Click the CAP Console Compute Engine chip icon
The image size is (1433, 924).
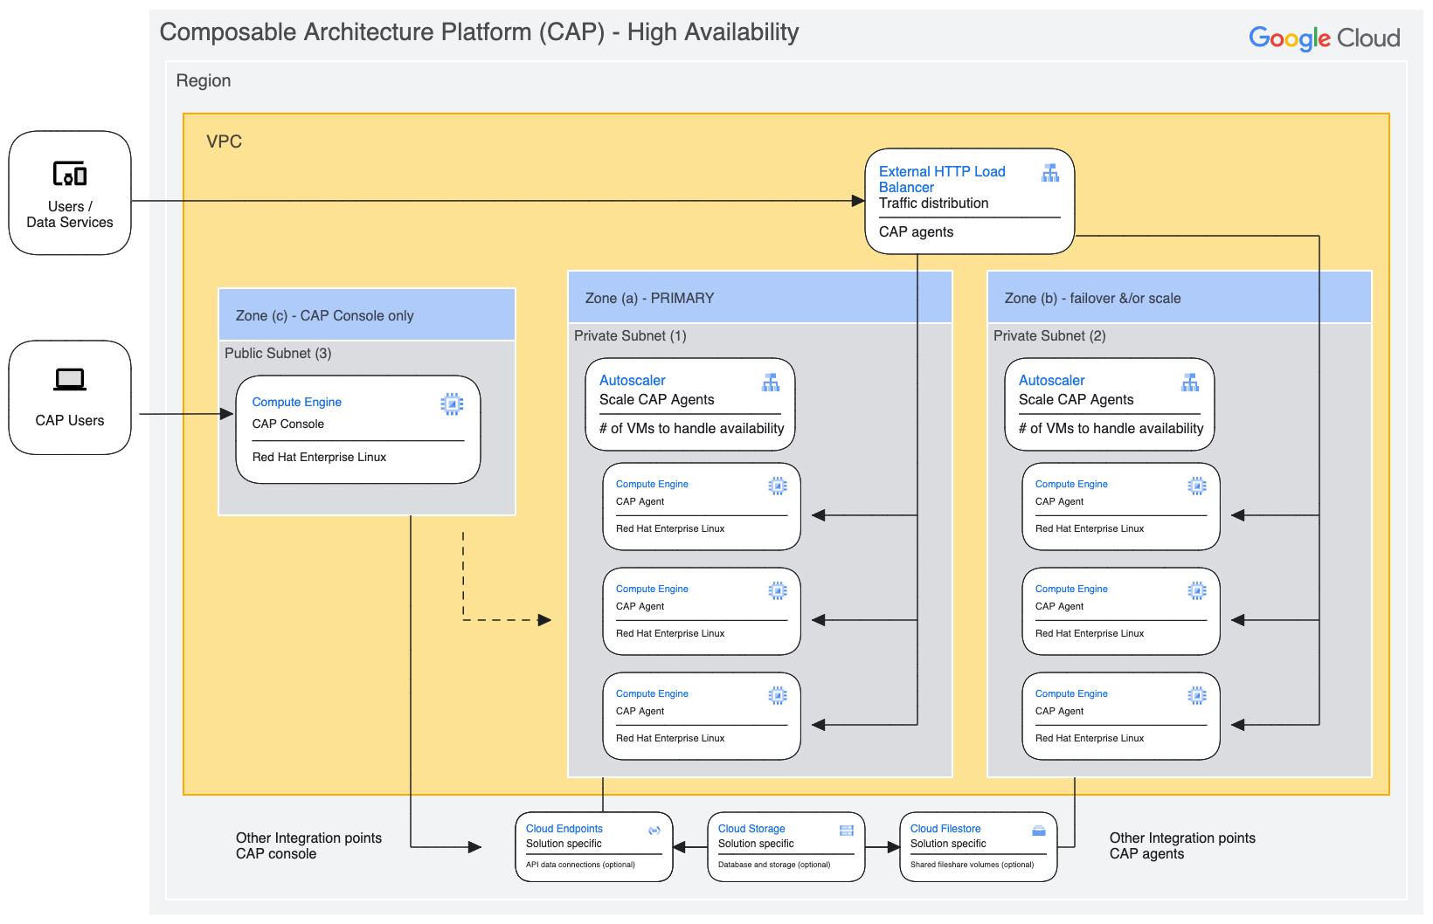[452, 403]
